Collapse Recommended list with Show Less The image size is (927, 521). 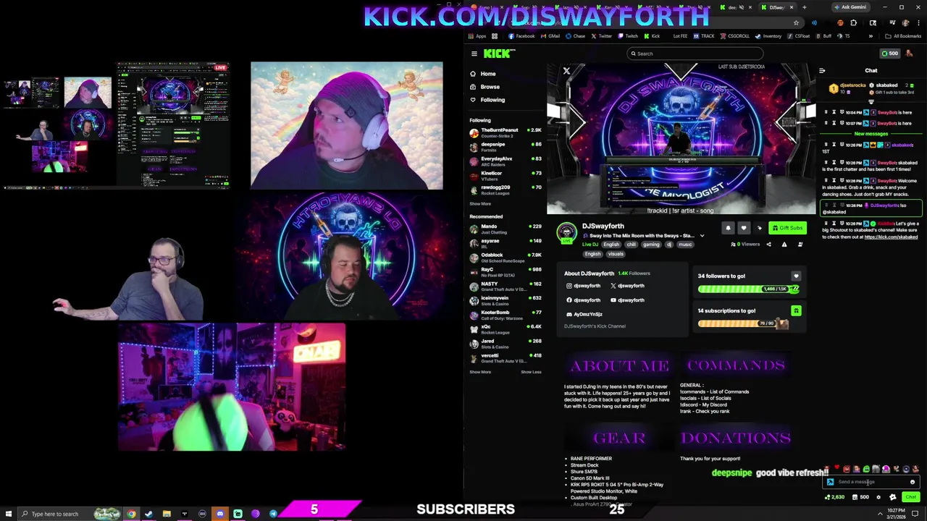531,372
